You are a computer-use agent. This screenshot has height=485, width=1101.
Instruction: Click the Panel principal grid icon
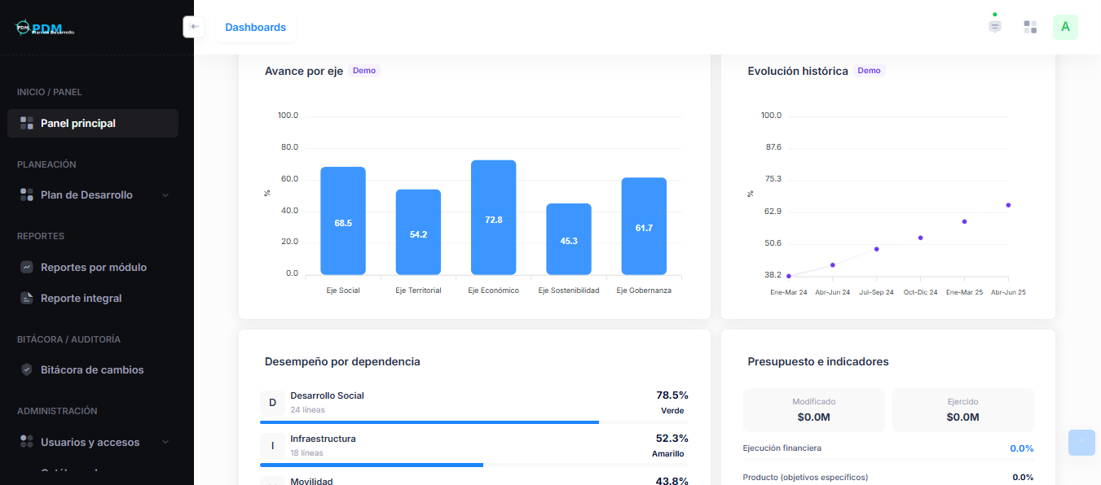27,123
